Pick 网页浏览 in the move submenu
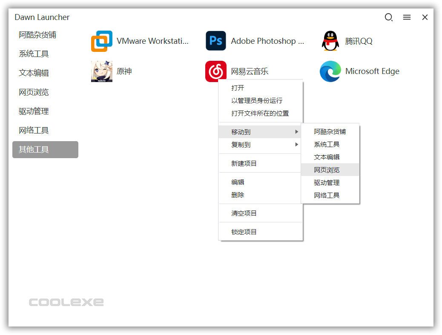Image resolution: width=442 pixels, height=335 pixels. tap(327, 170)
